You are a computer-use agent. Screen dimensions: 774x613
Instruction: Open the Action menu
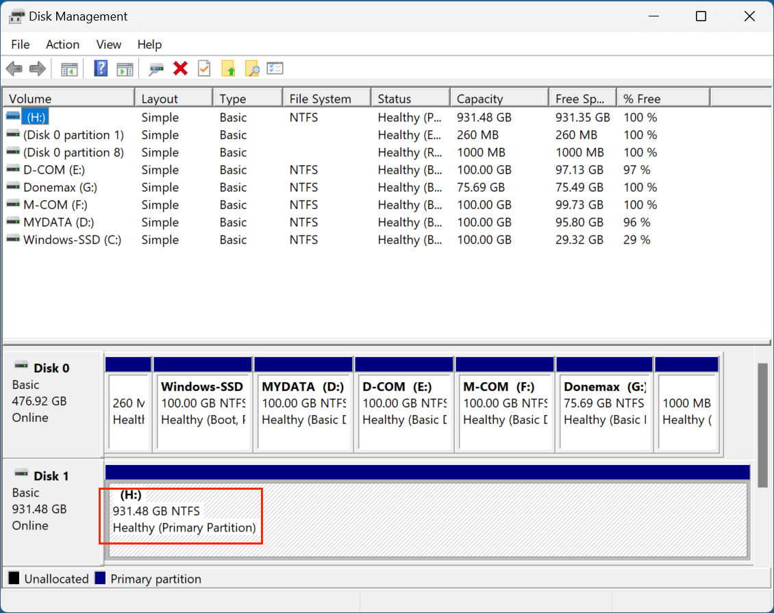point(62,45)
